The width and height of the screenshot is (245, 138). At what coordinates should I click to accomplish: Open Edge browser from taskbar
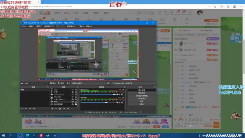27,136
